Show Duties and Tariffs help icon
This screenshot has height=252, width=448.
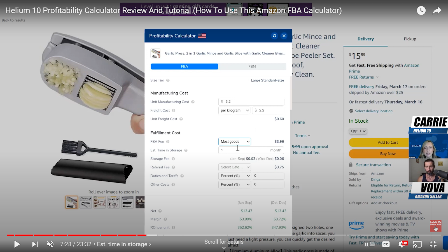tap(182, 176)
